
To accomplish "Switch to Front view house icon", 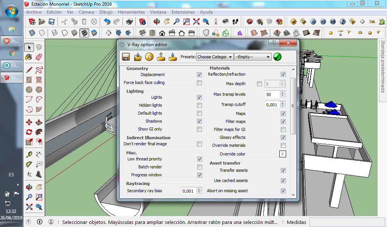I will pos(162,33).
